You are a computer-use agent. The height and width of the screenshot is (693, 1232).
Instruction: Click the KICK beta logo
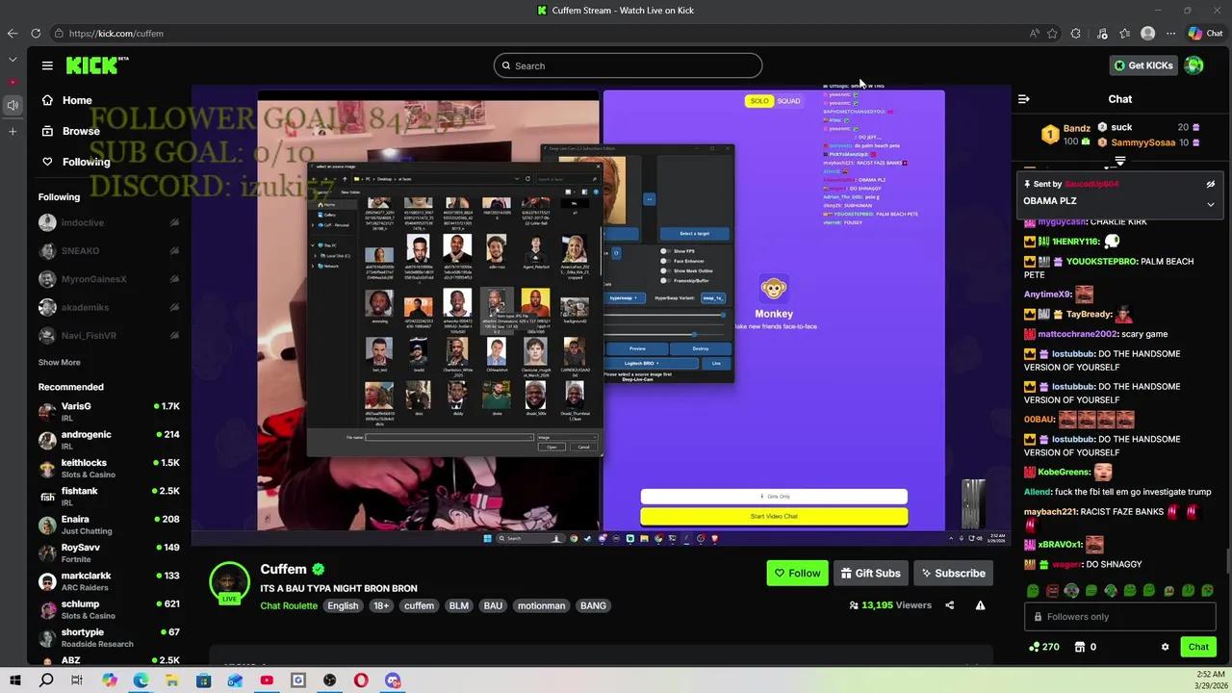pyautogui.click(x=97, y=65)
